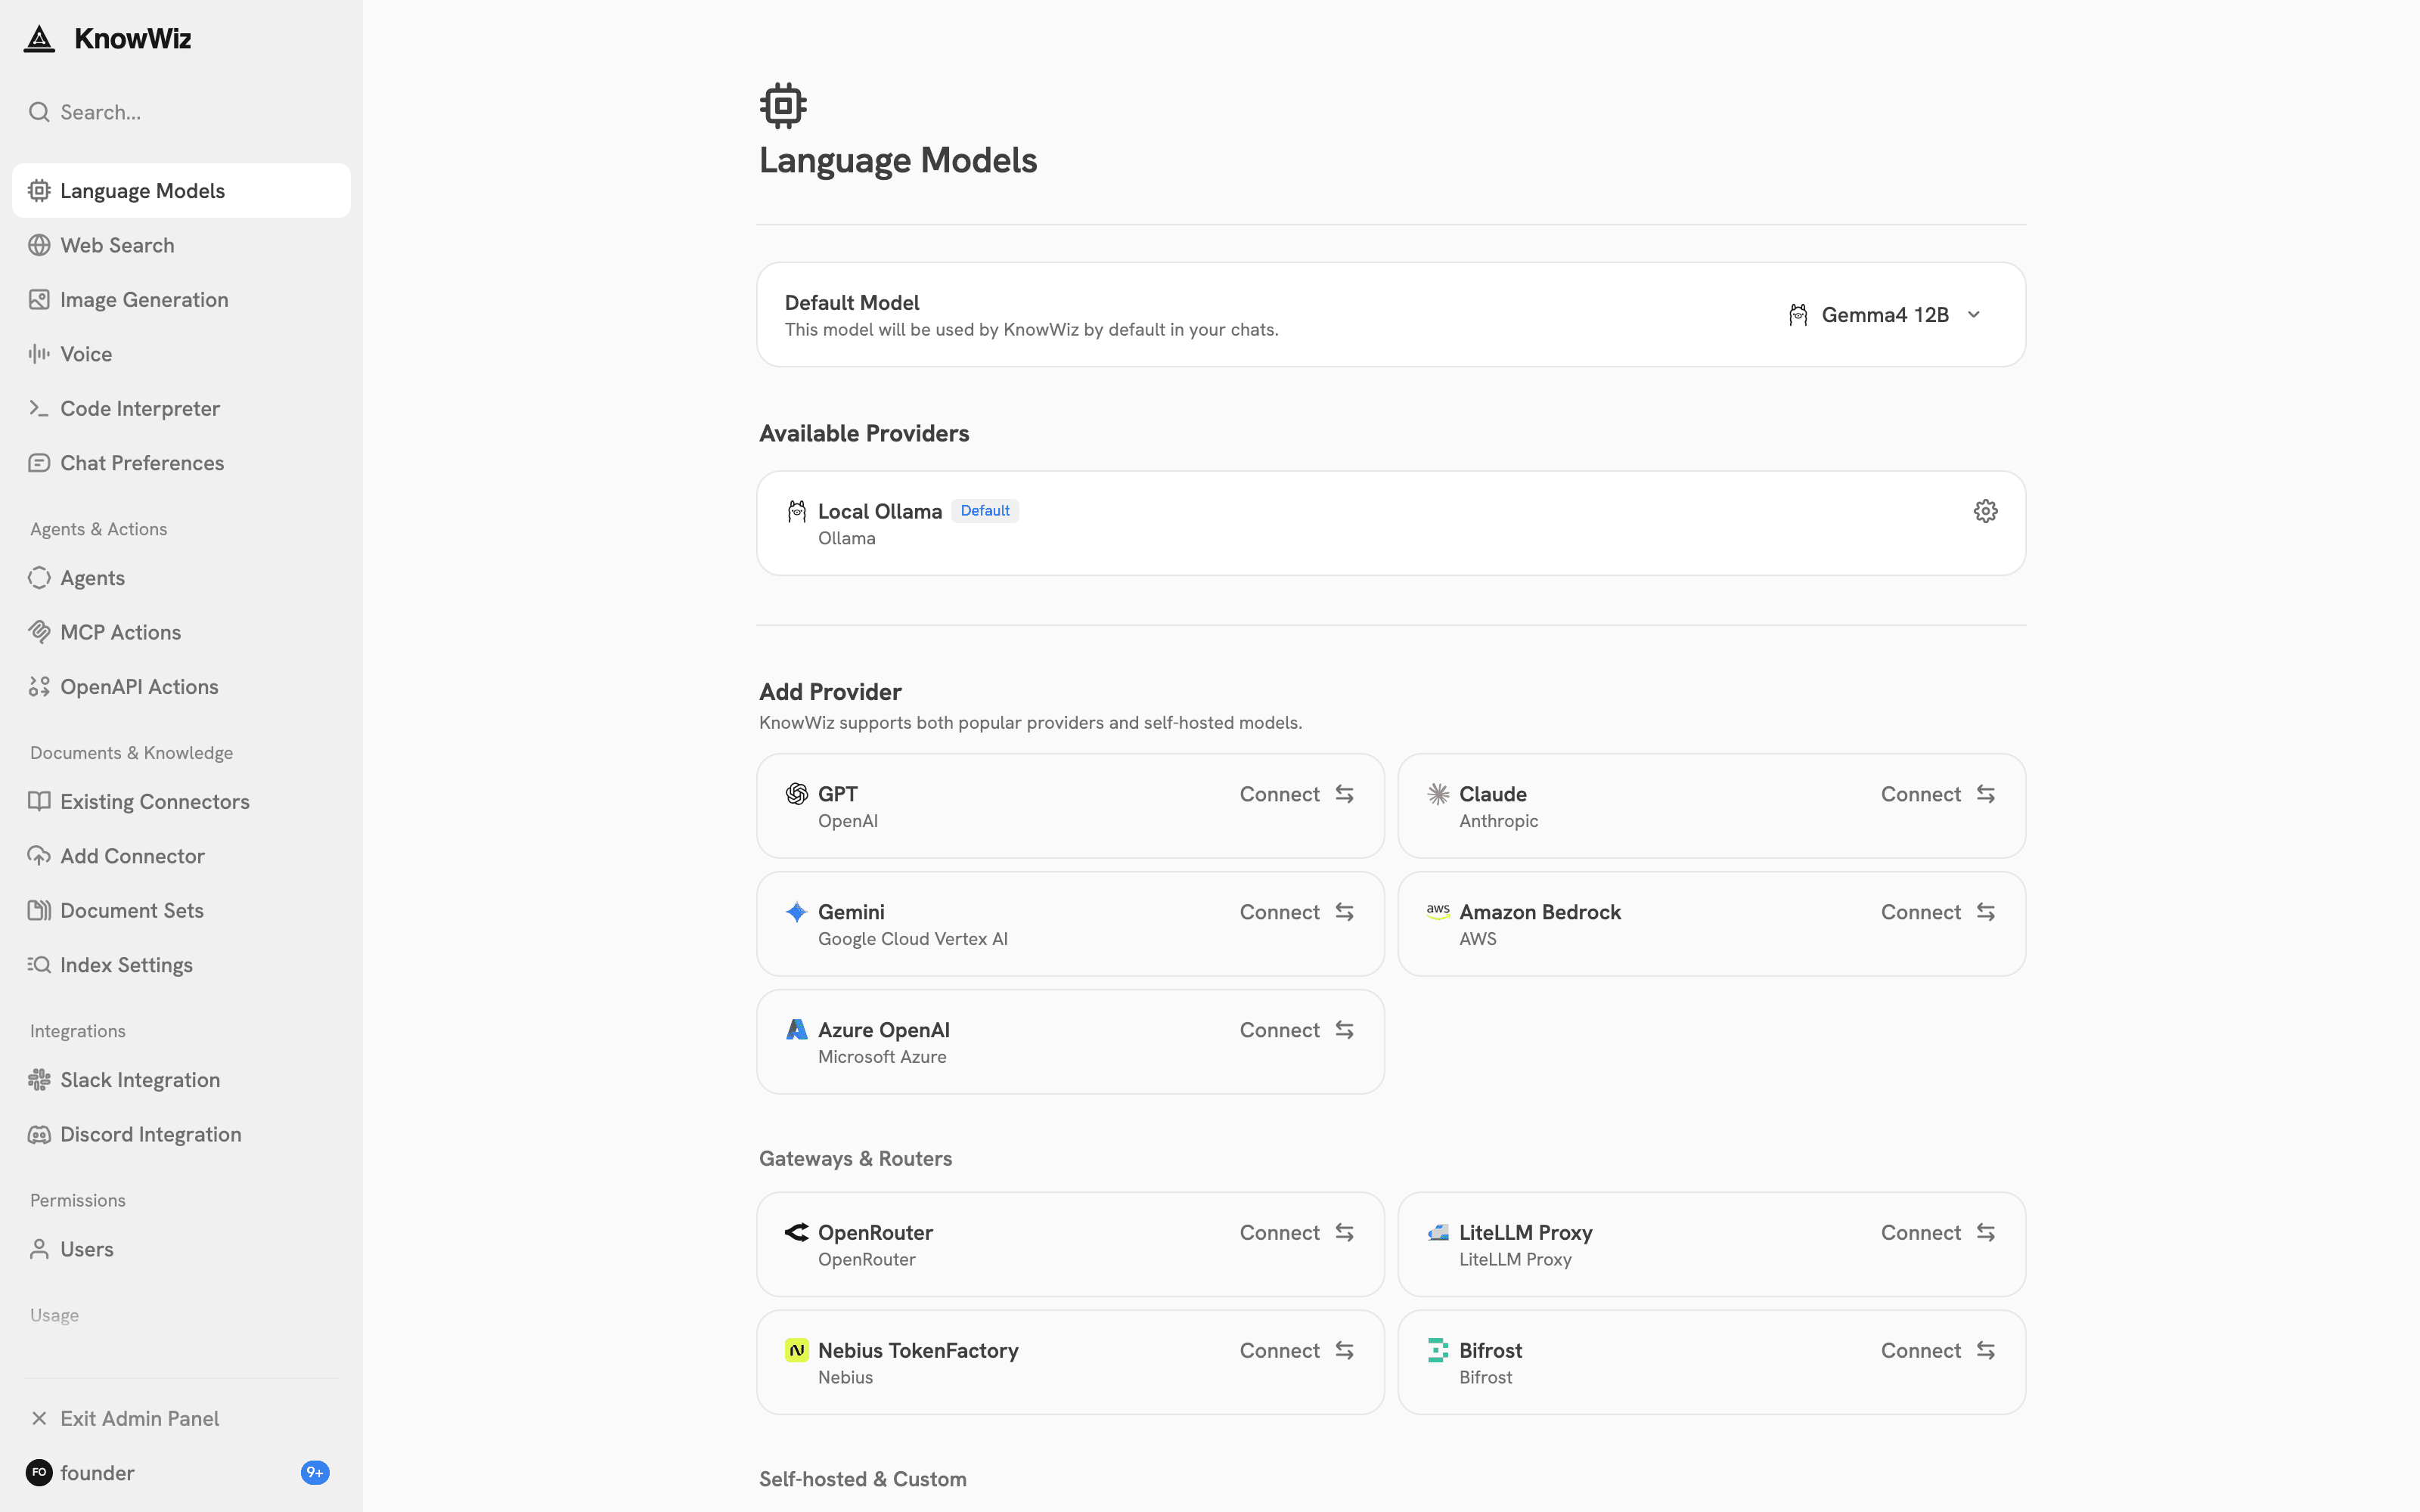Click the Document Sets icon
This screenshot has width=2420, height=1512.
[39, 911]
